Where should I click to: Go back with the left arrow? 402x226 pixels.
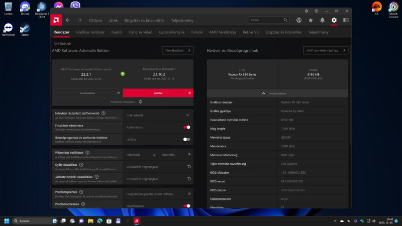tap(68, 20)
